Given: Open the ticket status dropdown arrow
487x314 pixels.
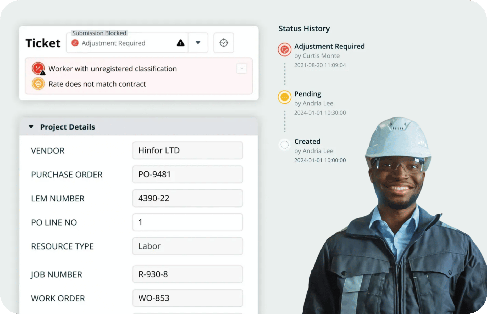Looking at the screenshot, I should (x=198, y=43).
